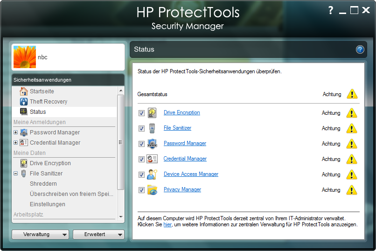Click the Gesamtstatus label
The height and width of the screenshot is (251, 376).
[152, 94]
